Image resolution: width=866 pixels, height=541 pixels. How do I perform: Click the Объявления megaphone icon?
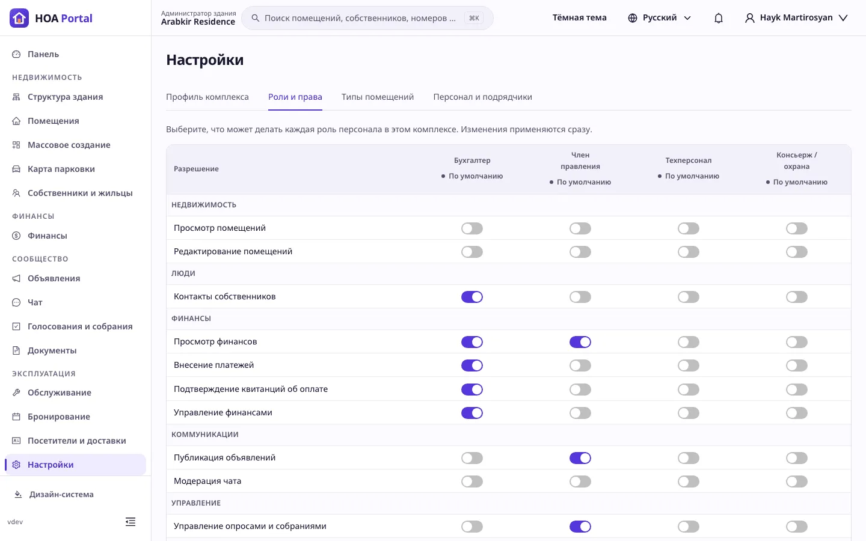16,278
